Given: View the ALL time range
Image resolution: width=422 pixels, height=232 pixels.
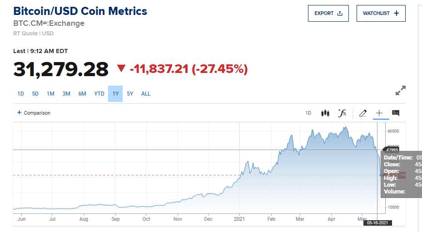Looking at the screenshot, I should pyautogui.click(x=146, y=94).
